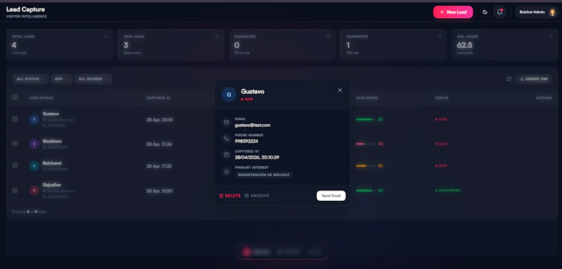Click the archive box icon
Viewport: 562px width, 269px height.
[247, 196]
